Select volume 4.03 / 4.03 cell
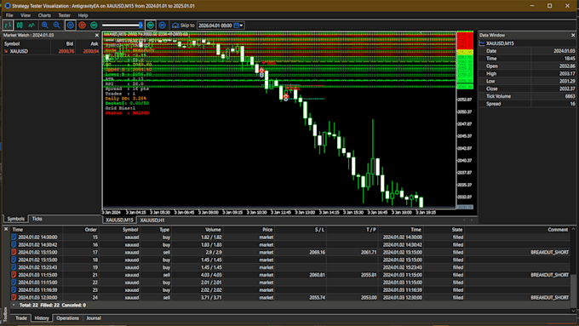The width and height of the screenshot is (579, 326). click(x=211, y=275)
